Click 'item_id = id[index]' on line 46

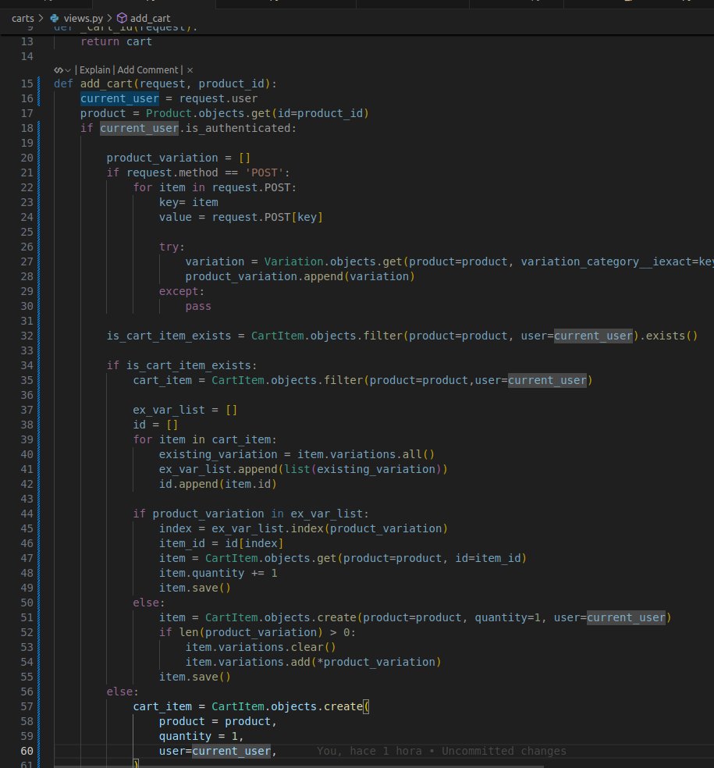coord(222,544)
